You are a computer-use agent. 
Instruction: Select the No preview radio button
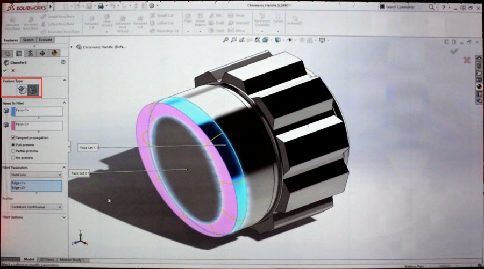(13, 158)
